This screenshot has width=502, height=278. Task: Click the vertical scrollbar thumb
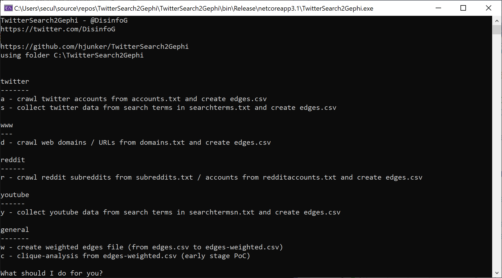[497, 30]
